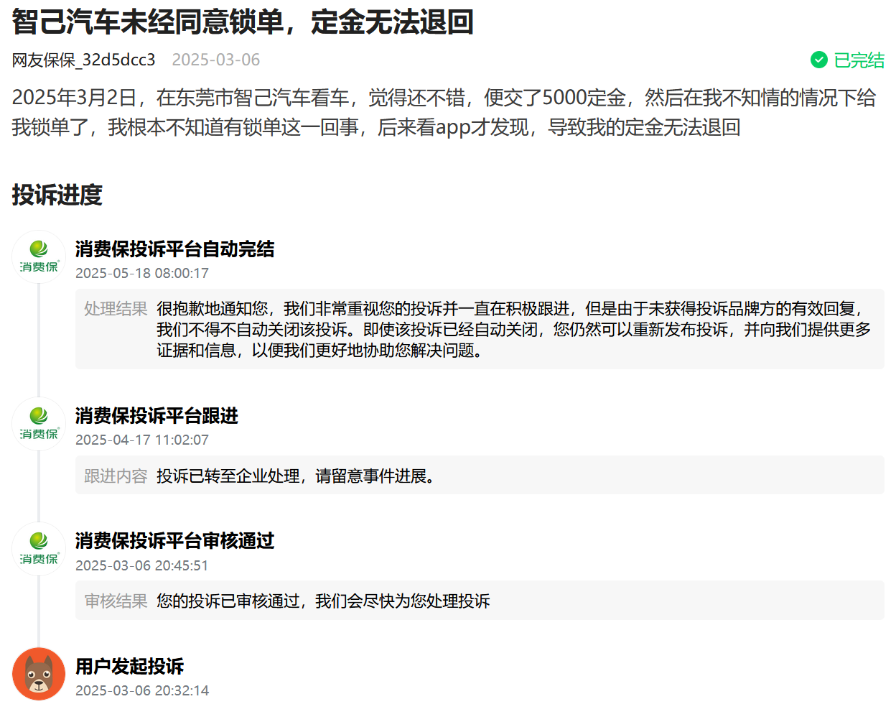
Task: Click 消费保 logo beside 自动完结 entry
Action: point(39,257)
